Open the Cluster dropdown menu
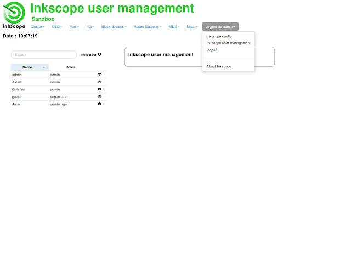351x263 pixels. pyautogui.click(x=37, y=27)
